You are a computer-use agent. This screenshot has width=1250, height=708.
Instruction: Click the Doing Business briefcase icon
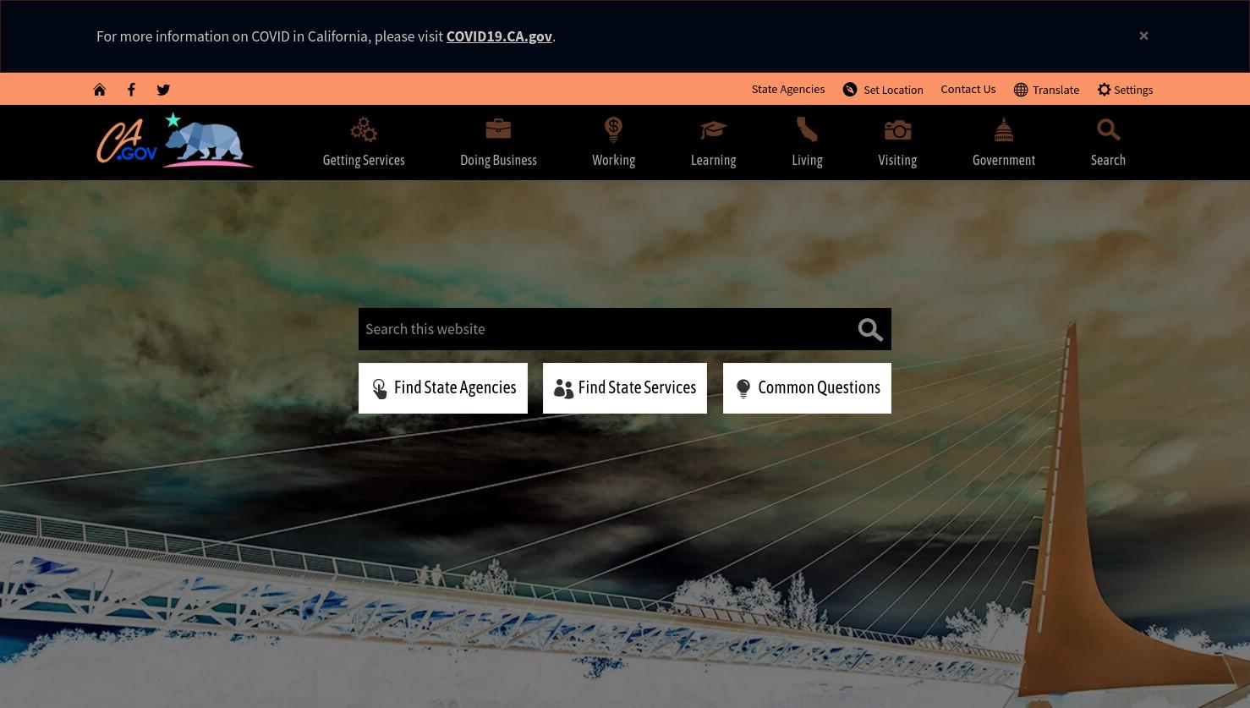tap(498, 129)
